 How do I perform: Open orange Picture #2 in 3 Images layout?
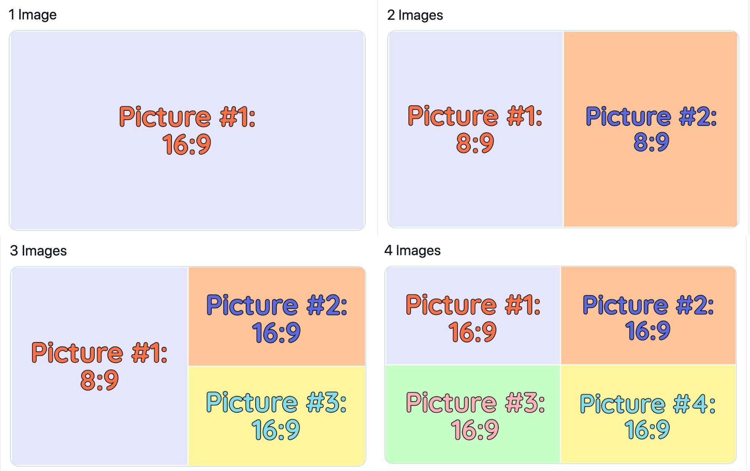(x=277, y=281)
